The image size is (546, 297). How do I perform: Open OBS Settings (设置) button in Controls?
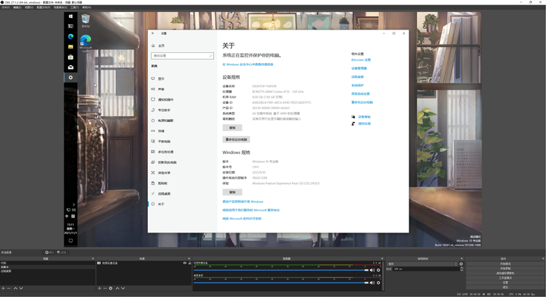tap(505, 283)
